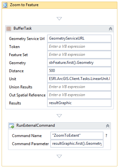The height and width of the screenshot is (168, 119).
Task: Click the RunExternalCommand activity icon
Action: point(12,126)
